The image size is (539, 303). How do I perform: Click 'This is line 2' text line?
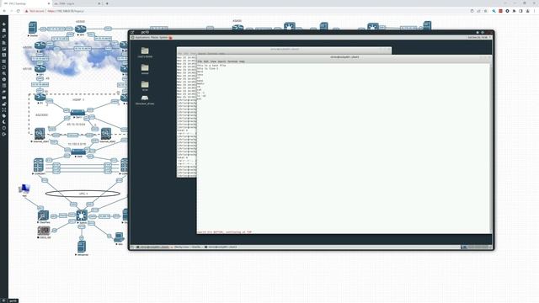[208, 68]
